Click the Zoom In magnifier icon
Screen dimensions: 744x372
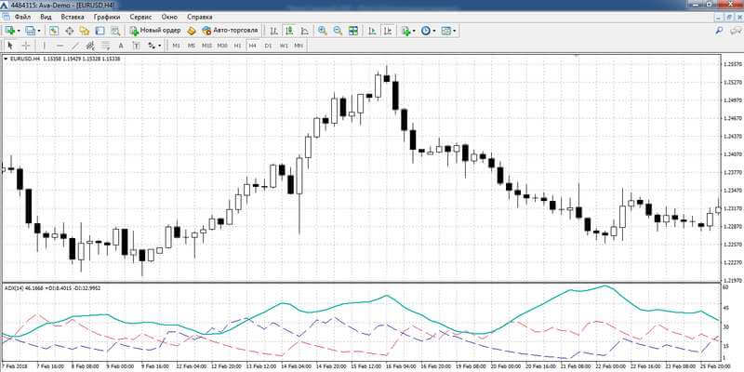[322, 31]
